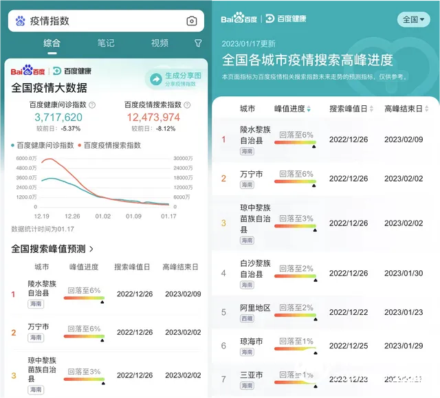This screenshot has height=398, width=440.
Task: Click progress bar for 陵水黎族自治县 in right table
Action: pyautogui.click(x=295, y=143)
